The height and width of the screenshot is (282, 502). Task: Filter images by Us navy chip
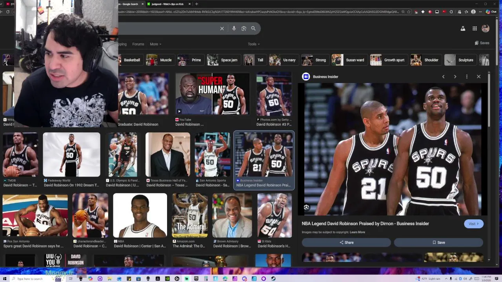284,60
